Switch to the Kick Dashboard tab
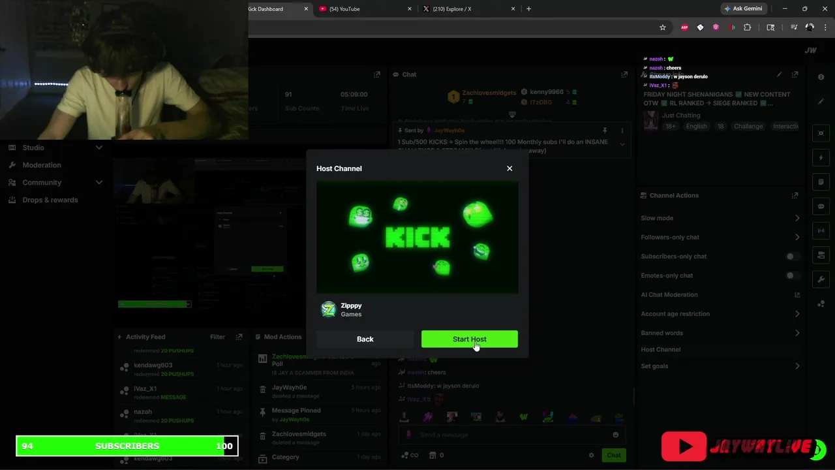 (279, 8)
